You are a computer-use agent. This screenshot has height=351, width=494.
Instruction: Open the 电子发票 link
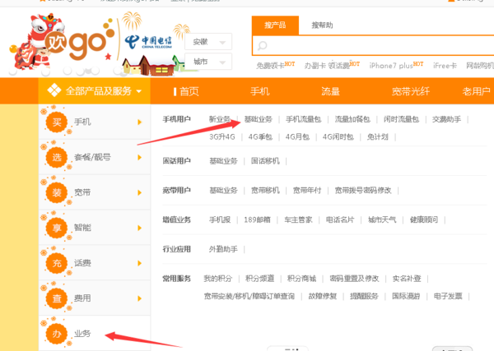(x=448, y=296)
